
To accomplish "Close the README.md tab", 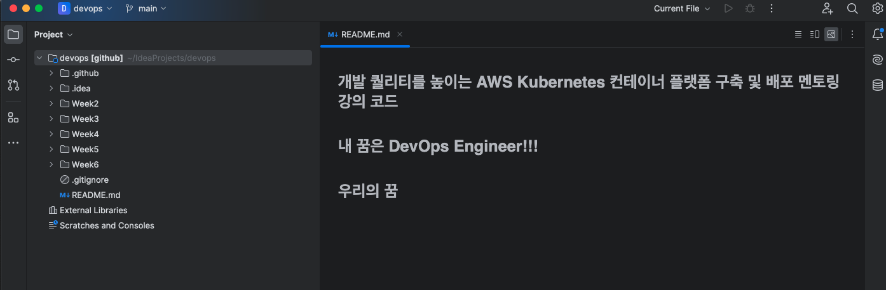I will pyautogui.click(x=400, y=34).
